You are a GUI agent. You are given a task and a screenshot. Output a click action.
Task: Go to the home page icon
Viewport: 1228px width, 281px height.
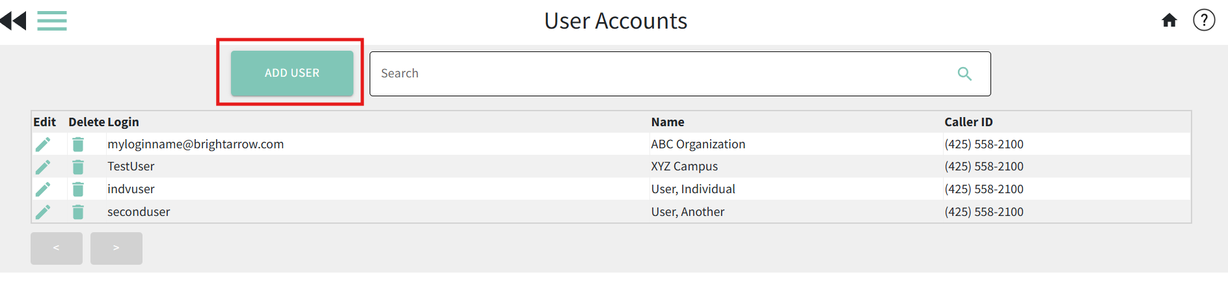coord(1169,21)
